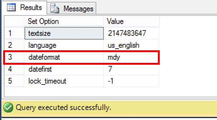Select the Set Option column header
Image resolution: width=217 pixels, height=120 pixels.
pyautogui.click(x=64, y=21)
